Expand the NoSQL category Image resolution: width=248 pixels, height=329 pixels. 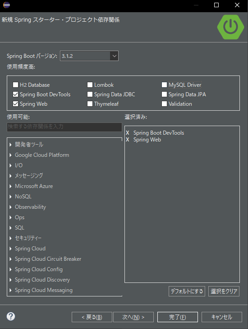tap(10, 197)
